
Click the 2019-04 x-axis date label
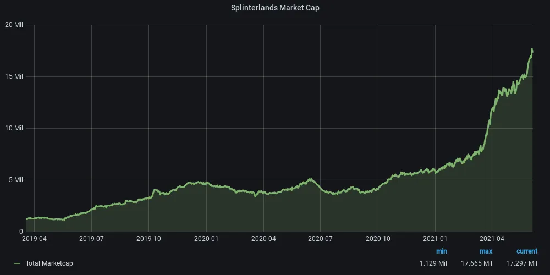point(34,239)
